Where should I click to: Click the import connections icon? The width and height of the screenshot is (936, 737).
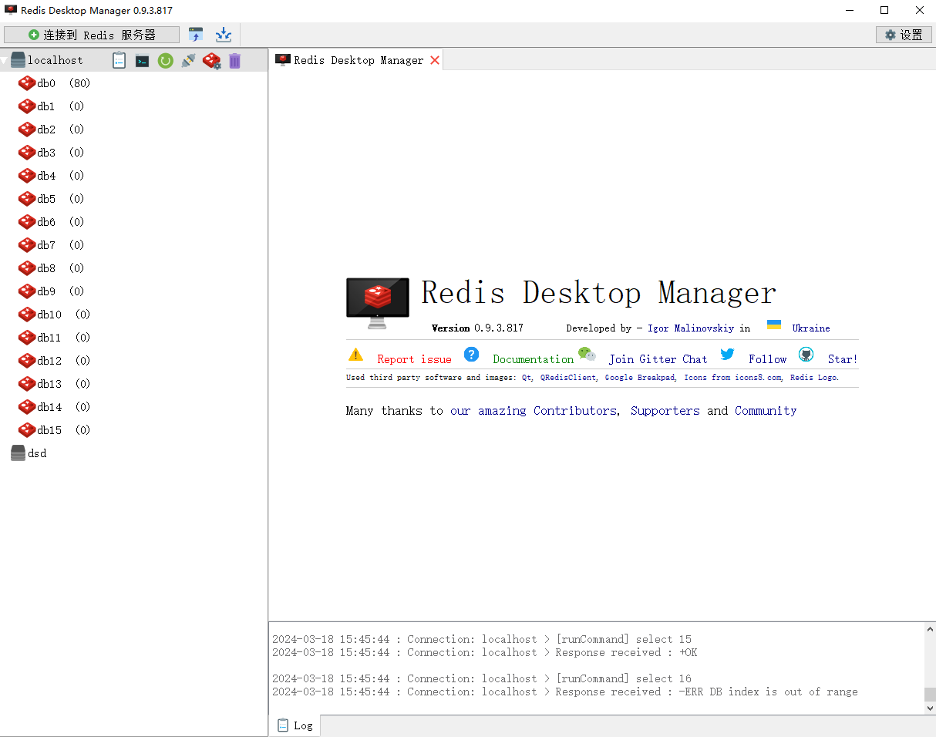[196, 35]
